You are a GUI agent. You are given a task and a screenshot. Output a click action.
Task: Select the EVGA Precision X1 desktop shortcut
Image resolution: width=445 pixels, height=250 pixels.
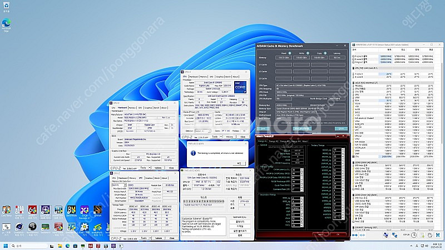pyautogui.click(x=85, y=212)
